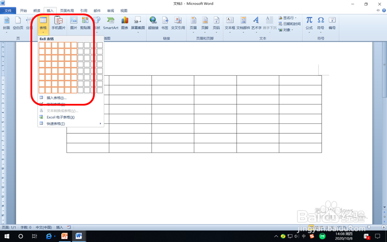Insert a SmartArt graphic
The height and width of the screenshot is (242, 387).
(x=111, y=23)
